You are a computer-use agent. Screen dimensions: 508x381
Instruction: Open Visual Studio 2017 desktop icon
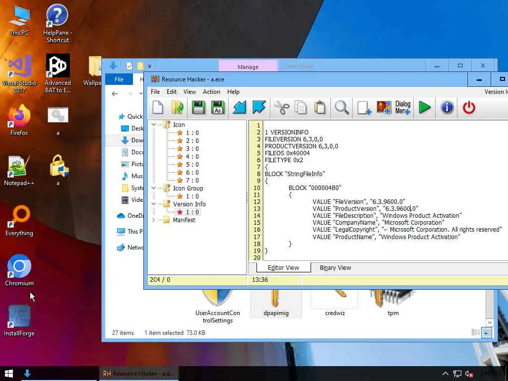pyautogui.click(x=19, y=74)
